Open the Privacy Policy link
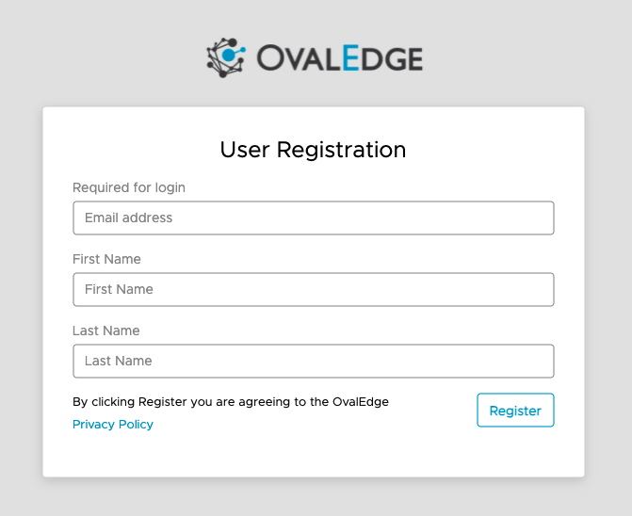The height and width of the screenshot is (516, 632). coord(113,425)
